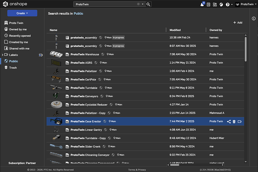Share the ProtoTwin Case Erector document

229,122
